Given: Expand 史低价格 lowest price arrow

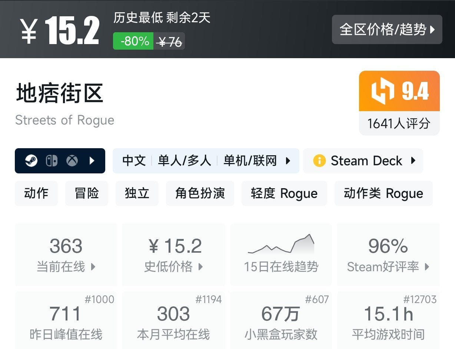Looking at the screenshot, I should coord(201,267).
